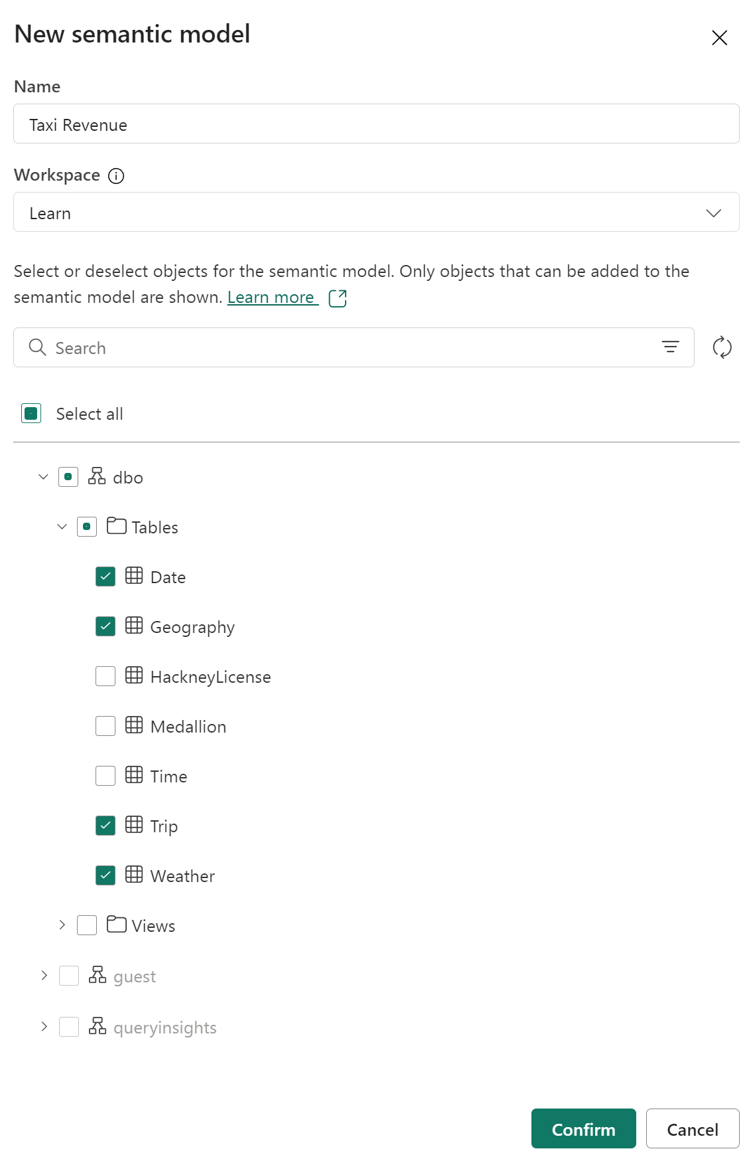
Task: Click the dbo schema icon
Action: (97, 476)
